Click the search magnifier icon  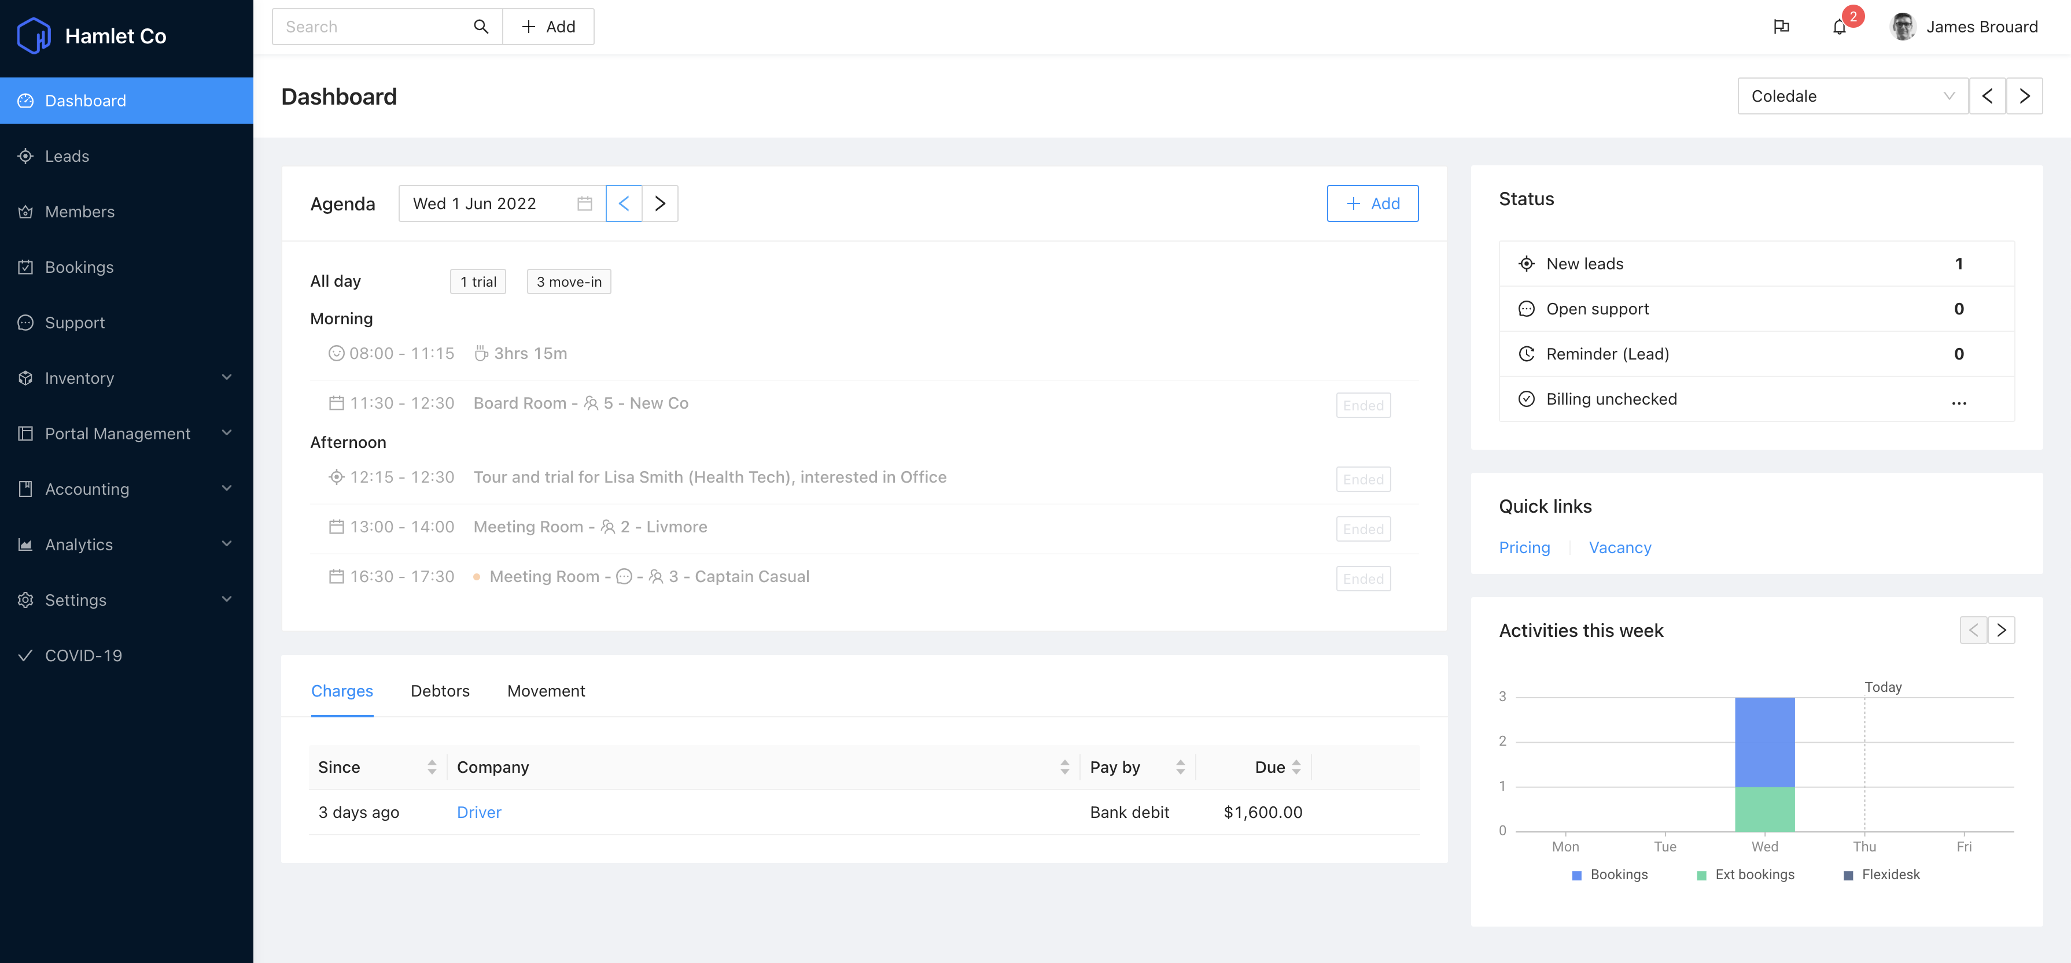tap(480, 27)
